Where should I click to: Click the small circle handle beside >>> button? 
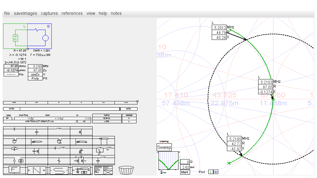(x=137, y=101)
